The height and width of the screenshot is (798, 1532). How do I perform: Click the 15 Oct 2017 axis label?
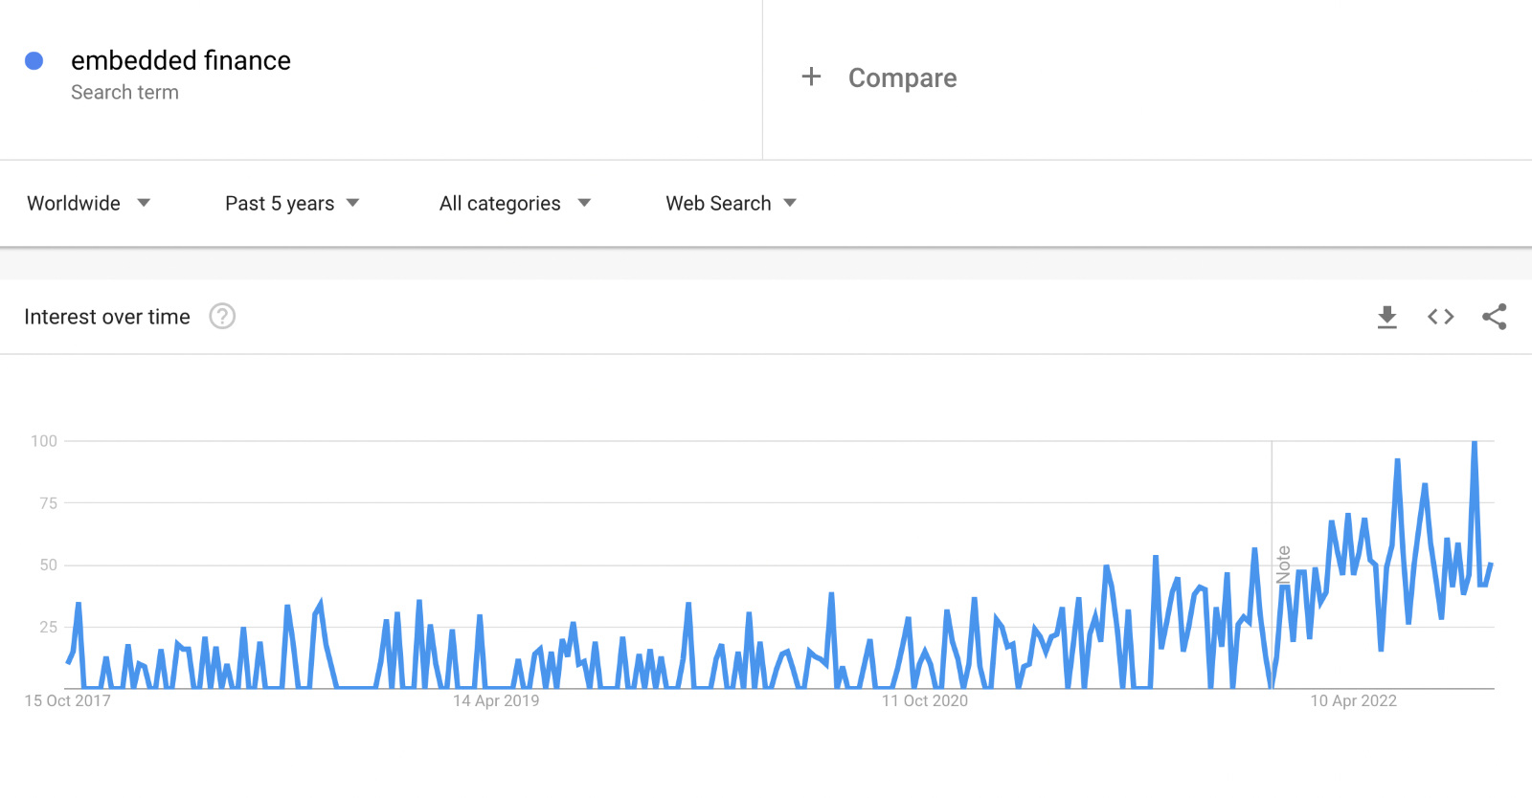pos(67,700)
